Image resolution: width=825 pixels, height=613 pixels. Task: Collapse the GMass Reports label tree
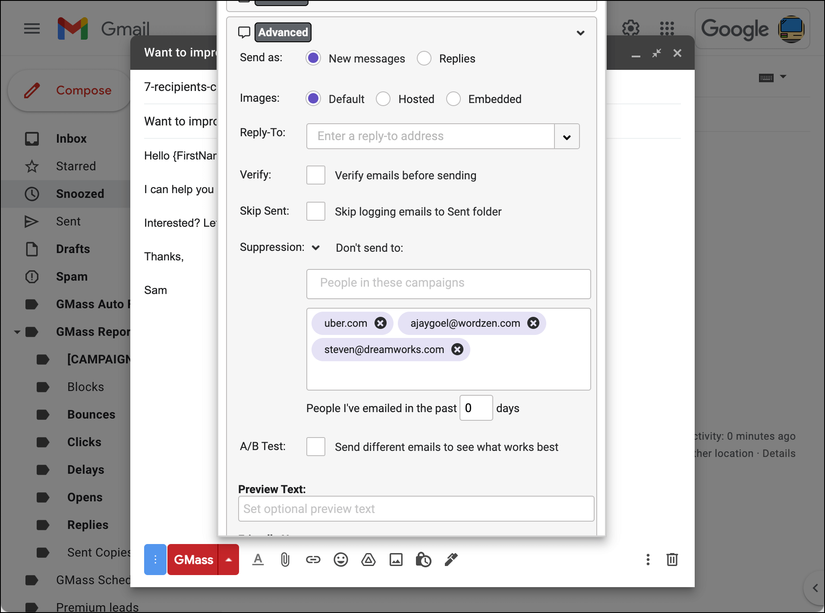(17, 332)
